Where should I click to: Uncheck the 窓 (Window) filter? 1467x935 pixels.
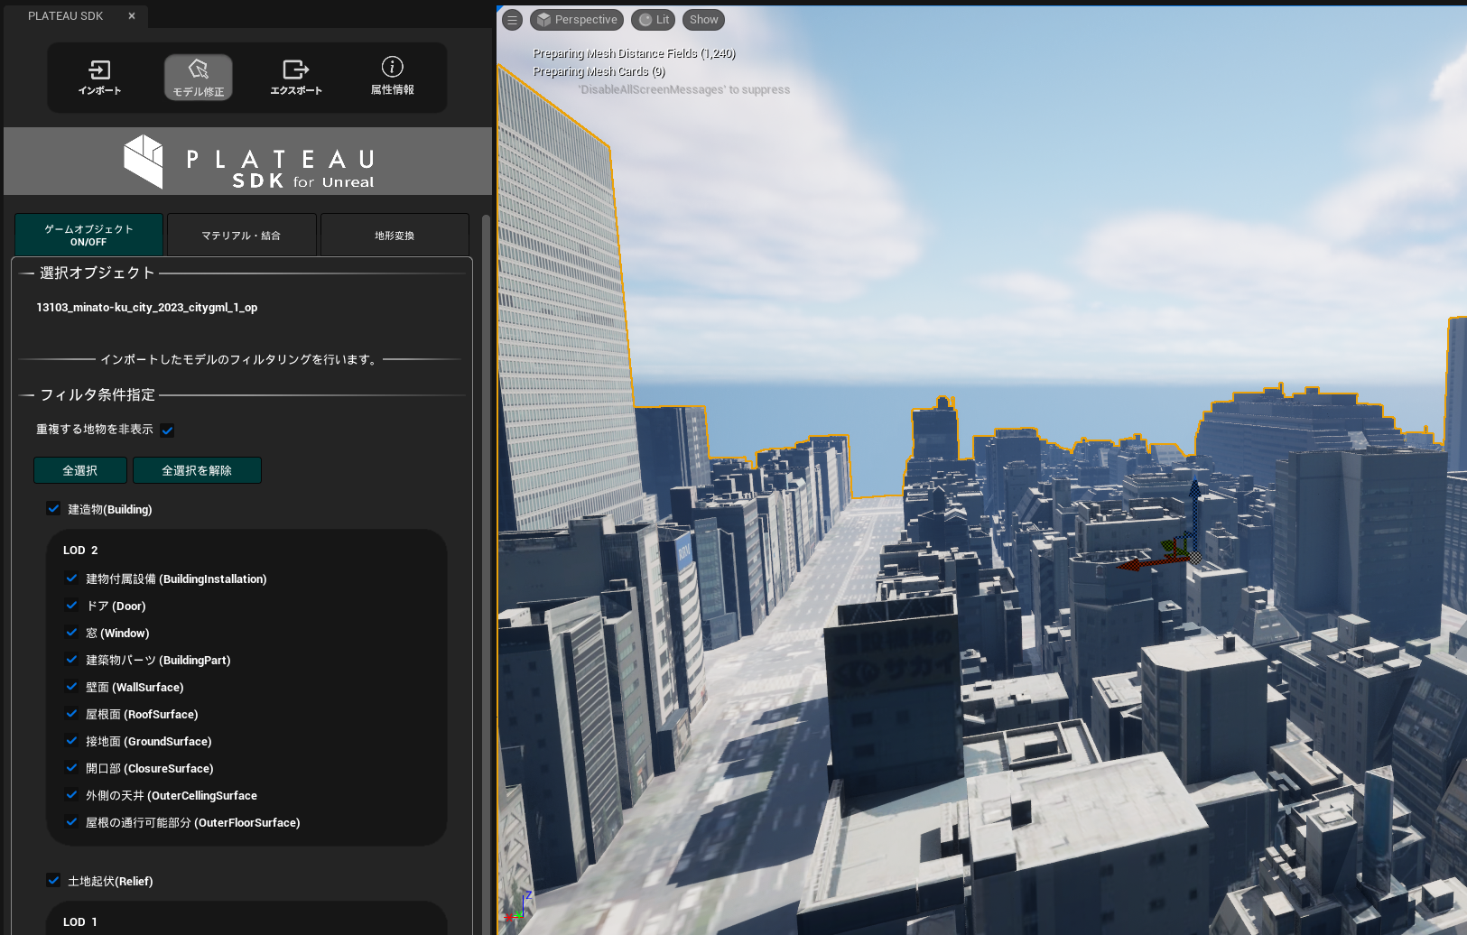point(71,632)
